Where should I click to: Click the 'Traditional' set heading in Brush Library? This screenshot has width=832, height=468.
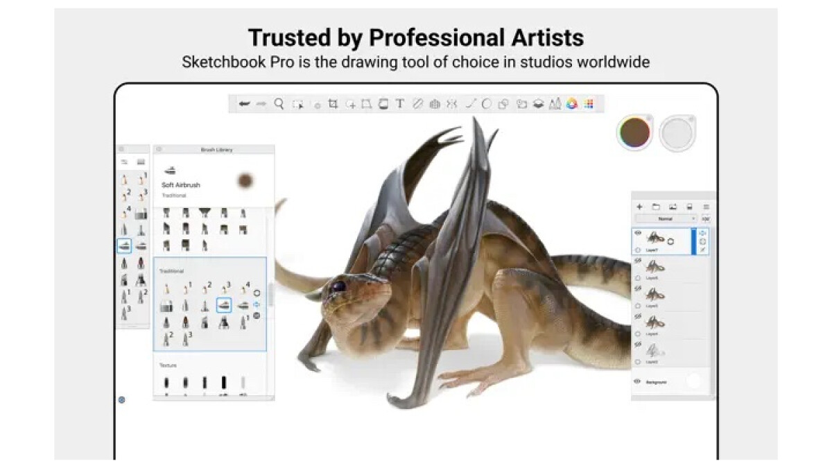point(170,271)
